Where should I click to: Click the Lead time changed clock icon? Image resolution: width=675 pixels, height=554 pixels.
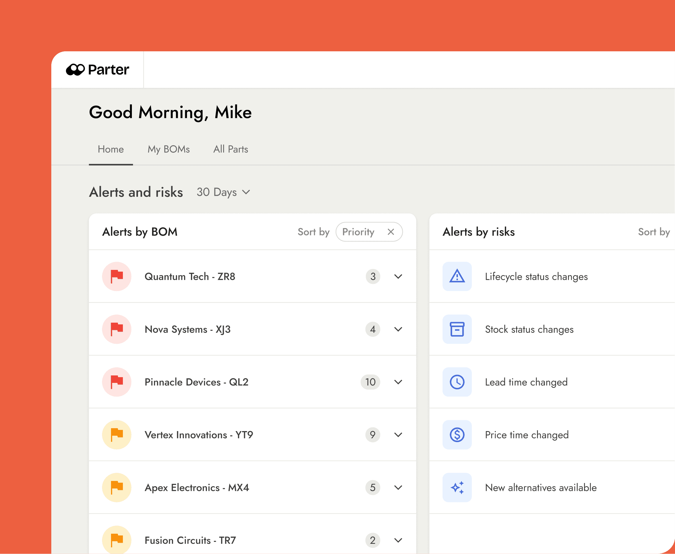pyautogui.click(x=457, y=382)
